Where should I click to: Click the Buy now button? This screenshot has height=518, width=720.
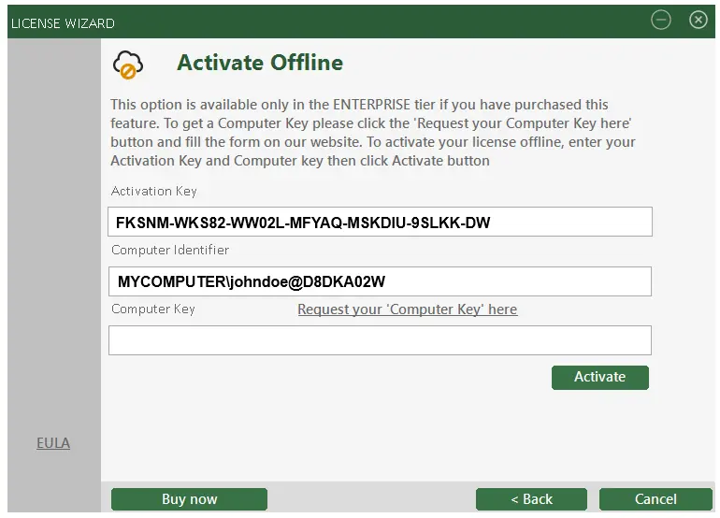[189, 499]
